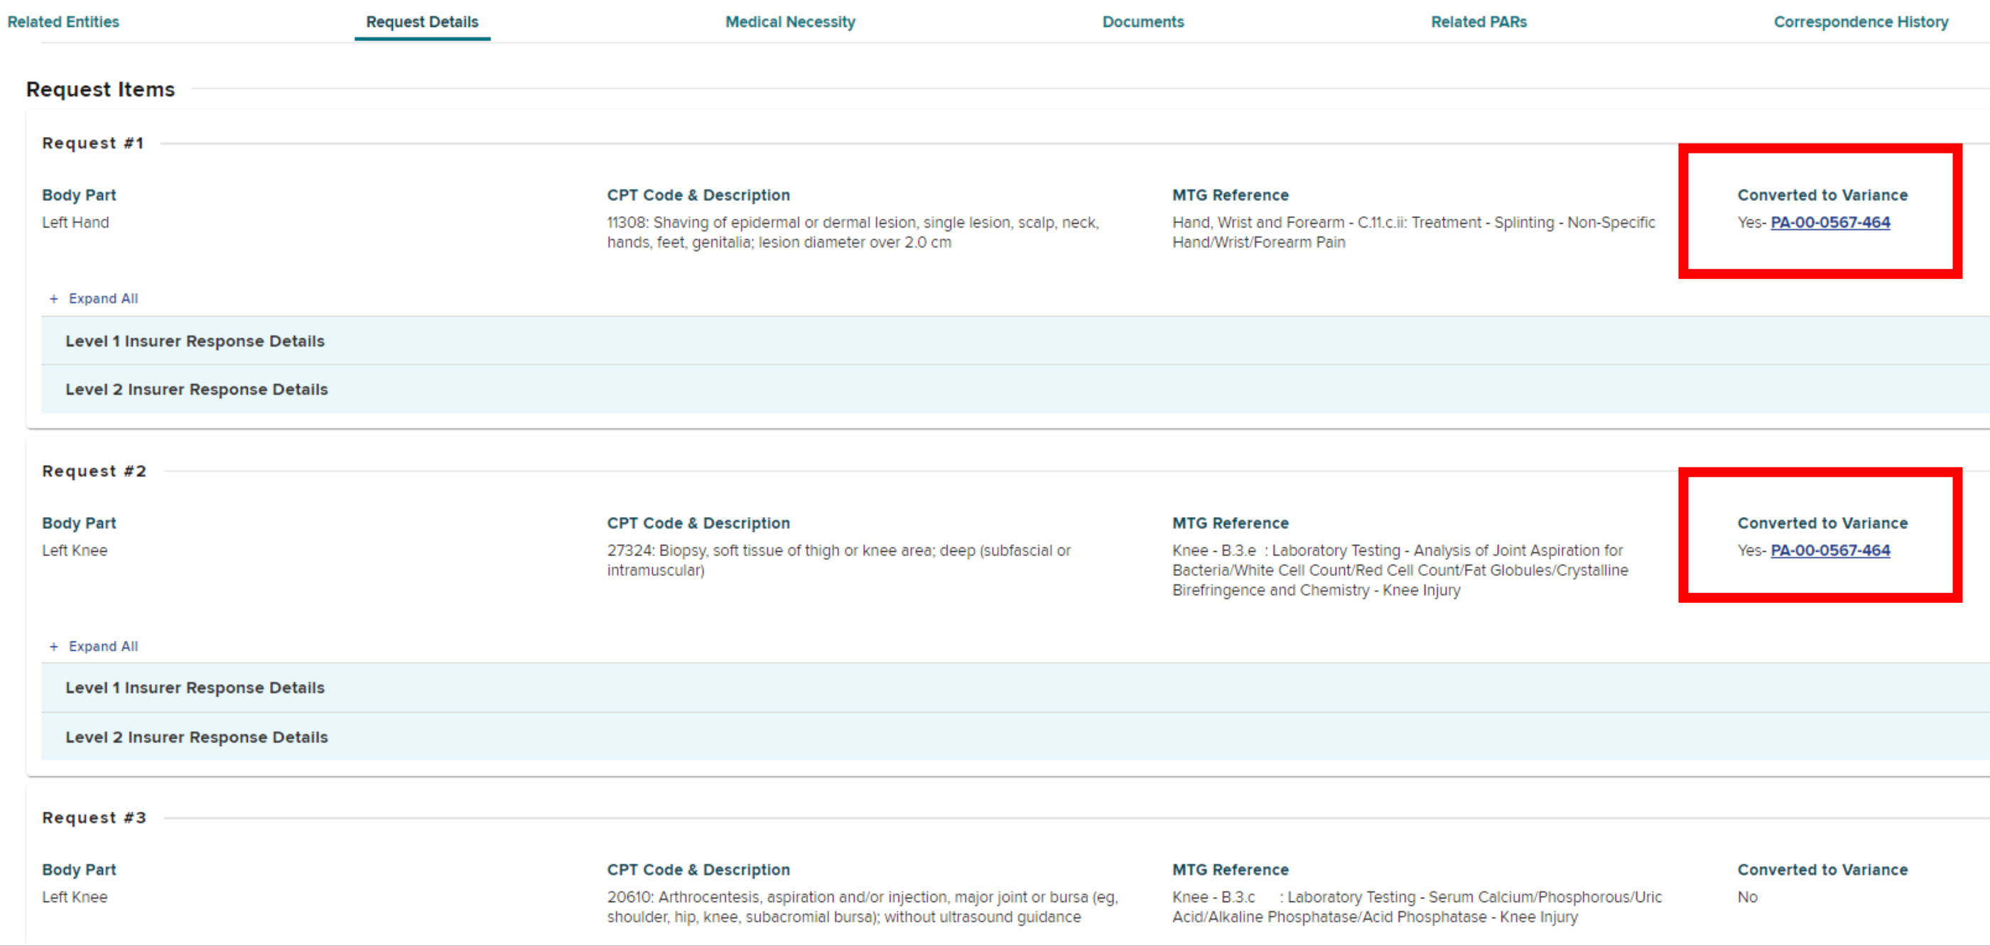Open PA-00-0567-464 link in Request #2
The height and width of the screenshot is (946, 1990).
[1829, 550]
